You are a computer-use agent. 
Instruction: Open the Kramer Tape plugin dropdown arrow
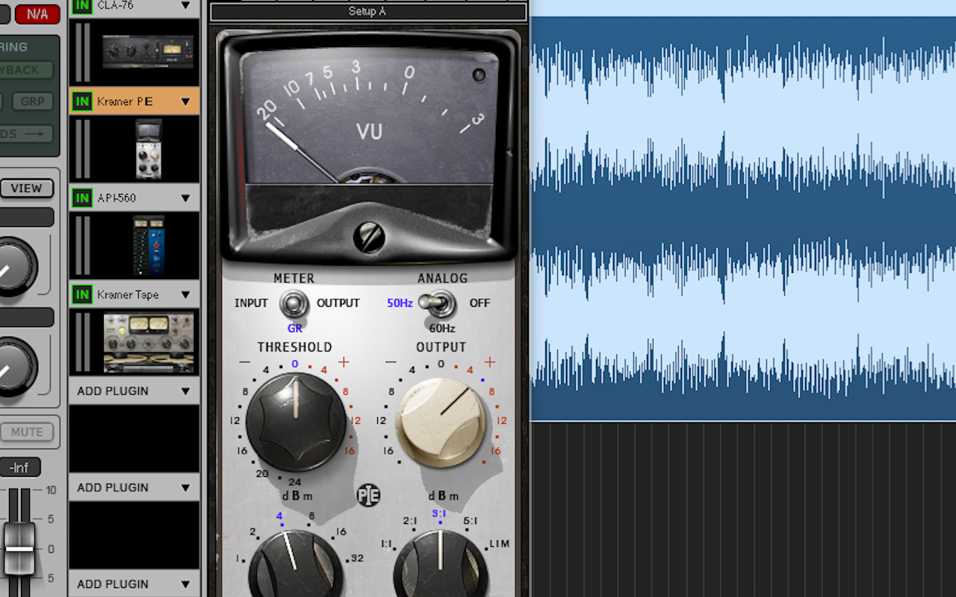click(x=186, y=295)
